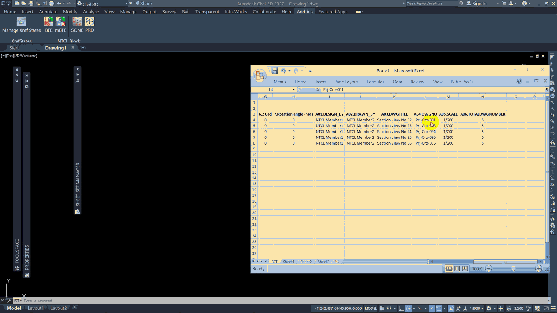
Task: Add a new drawing tab with plus
Action: pyautogui.click(x=83, y=48)
